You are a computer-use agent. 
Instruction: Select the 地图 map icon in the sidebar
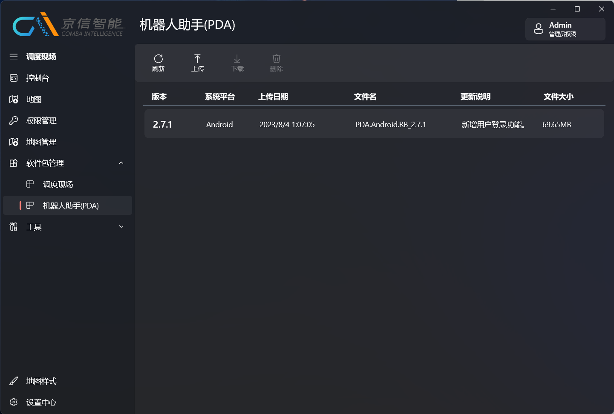click(x=13, y=99)
